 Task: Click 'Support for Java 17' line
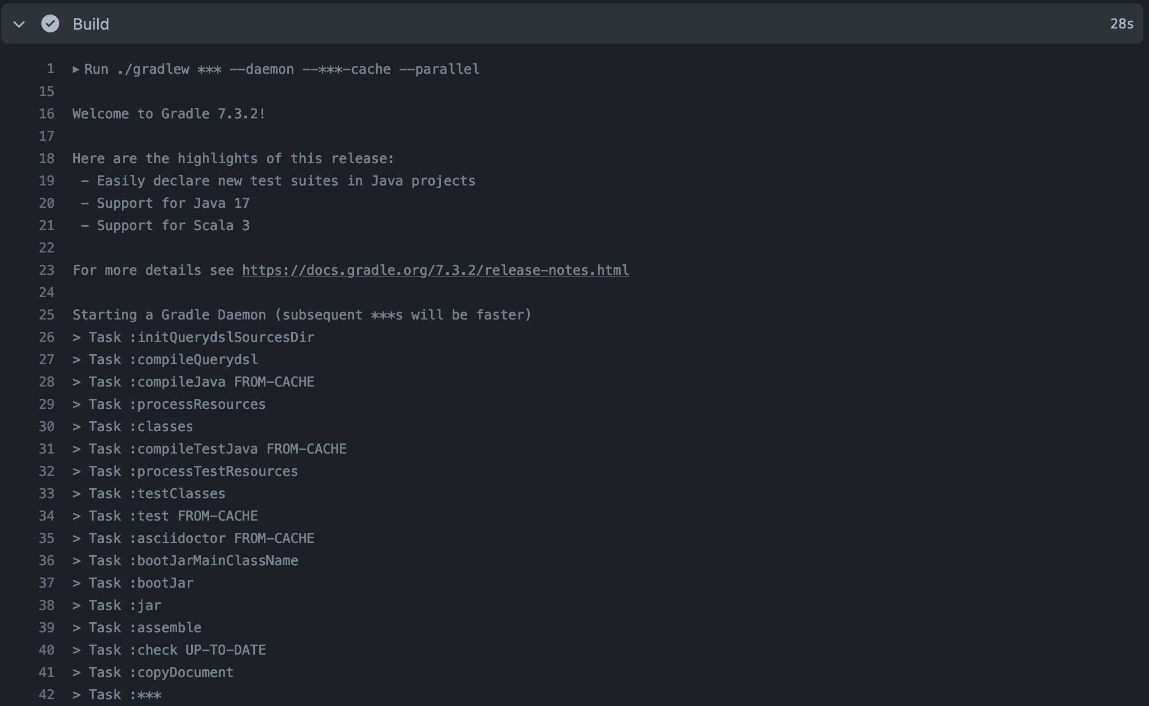click(x=165, y=203)
